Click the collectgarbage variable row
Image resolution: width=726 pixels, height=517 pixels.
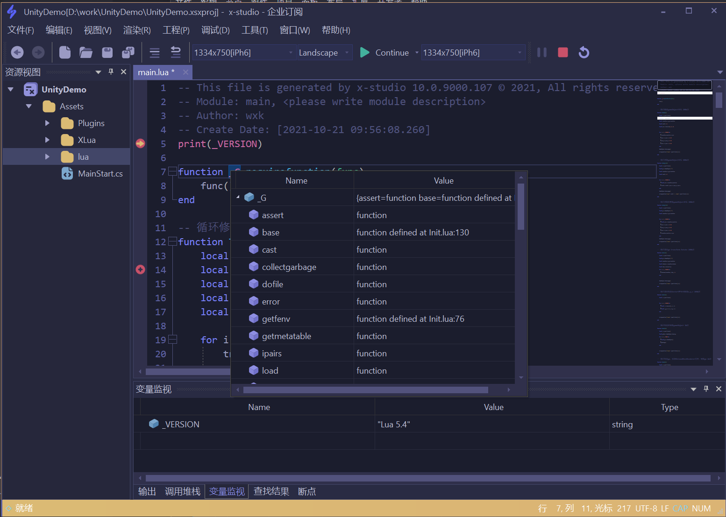tap(373, 267)
